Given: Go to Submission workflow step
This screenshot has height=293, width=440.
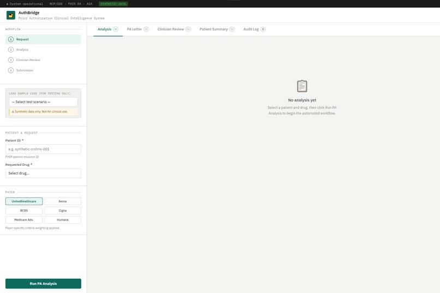Looking at the screenshot, I should [x=43, y=70].
